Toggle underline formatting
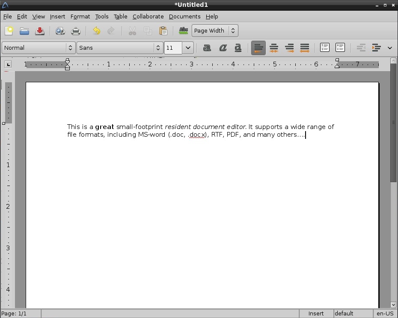 238,48
